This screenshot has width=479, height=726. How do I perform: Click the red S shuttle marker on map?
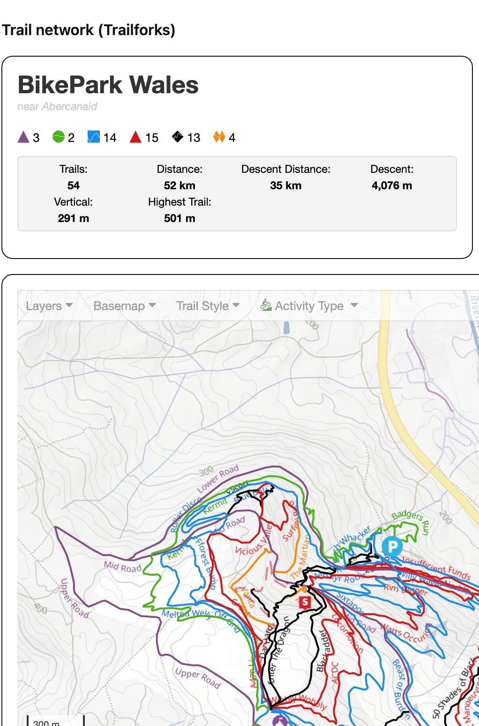pyautogui.click(x=305, y=602)
